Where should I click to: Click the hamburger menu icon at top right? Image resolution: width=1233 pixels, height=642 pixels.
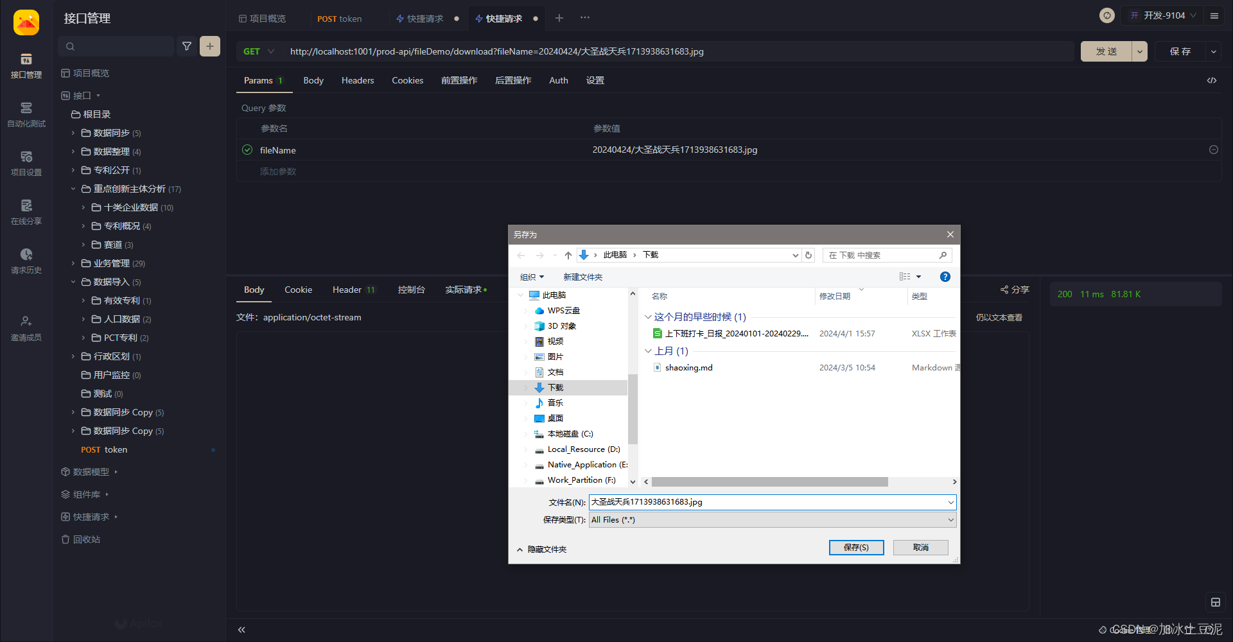tap(1214, 15)
